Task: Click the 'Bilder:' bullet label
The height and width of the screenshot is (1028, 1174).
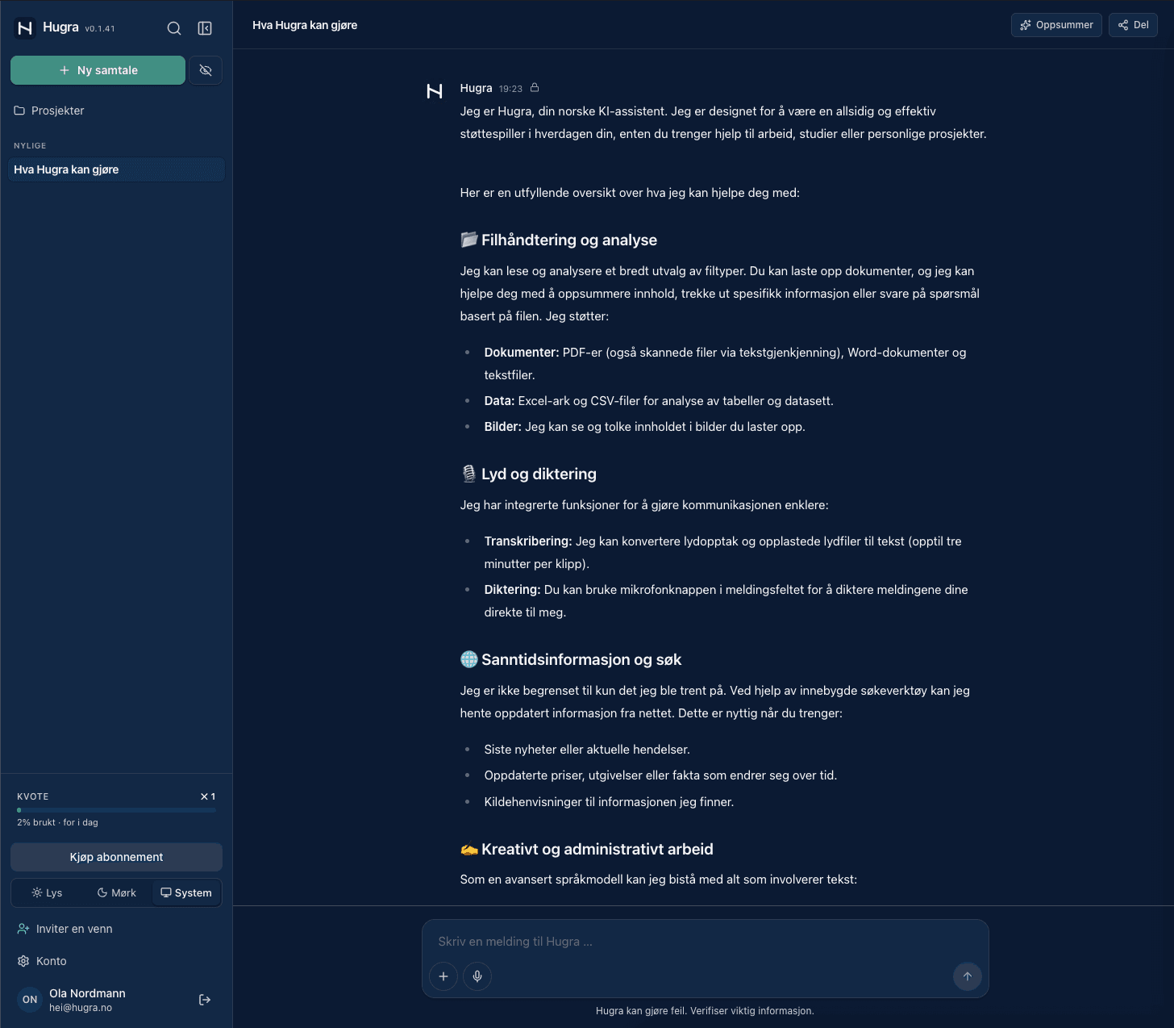Action: pyautogui.click(x=503, y=427)
